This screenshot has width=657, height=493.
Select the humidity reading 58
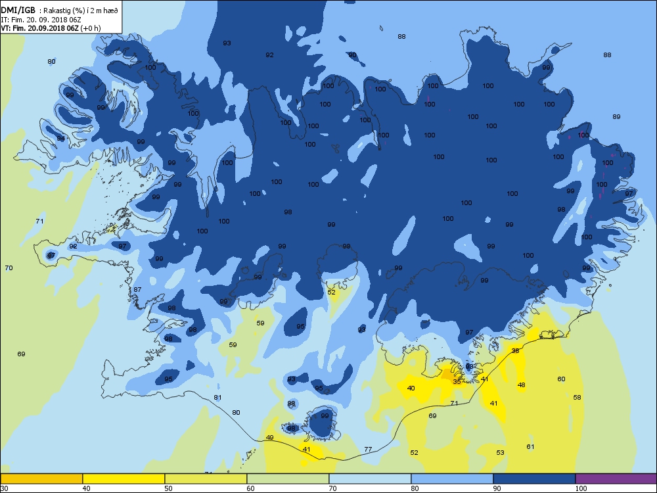[578, 398]
